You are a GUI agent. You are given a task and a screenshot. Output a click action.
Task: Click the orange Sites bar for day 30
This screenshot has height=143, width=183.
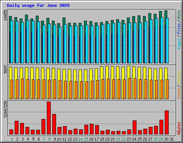(x=167, y=89)
